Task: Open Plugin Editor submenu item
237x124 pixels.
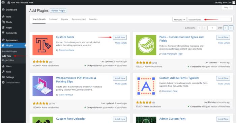Action: [8, 60]
